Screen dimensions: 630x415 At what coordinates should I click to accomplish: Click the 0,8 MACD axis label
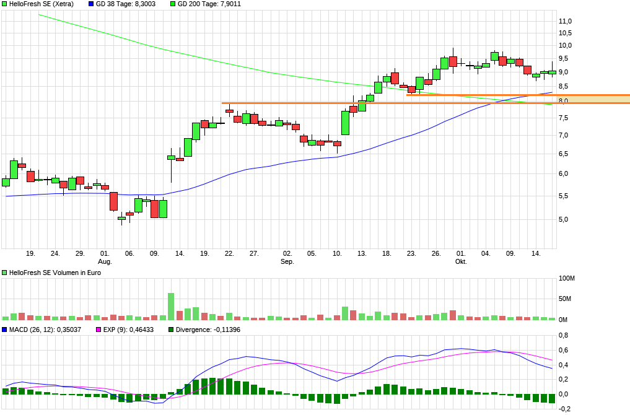pyautogui.click(x=564, y=336)
